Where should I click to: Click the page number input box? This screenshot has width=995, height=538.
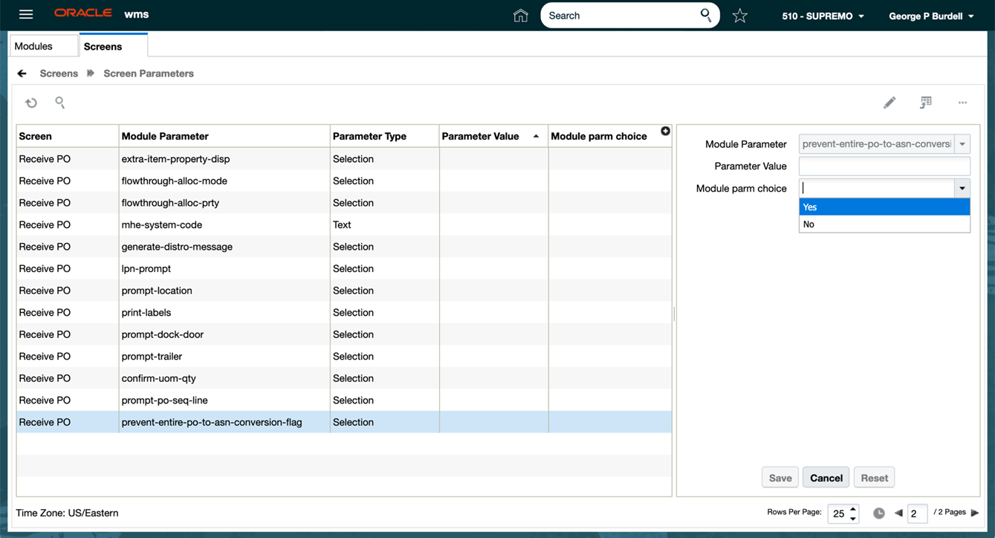(918, 513)
